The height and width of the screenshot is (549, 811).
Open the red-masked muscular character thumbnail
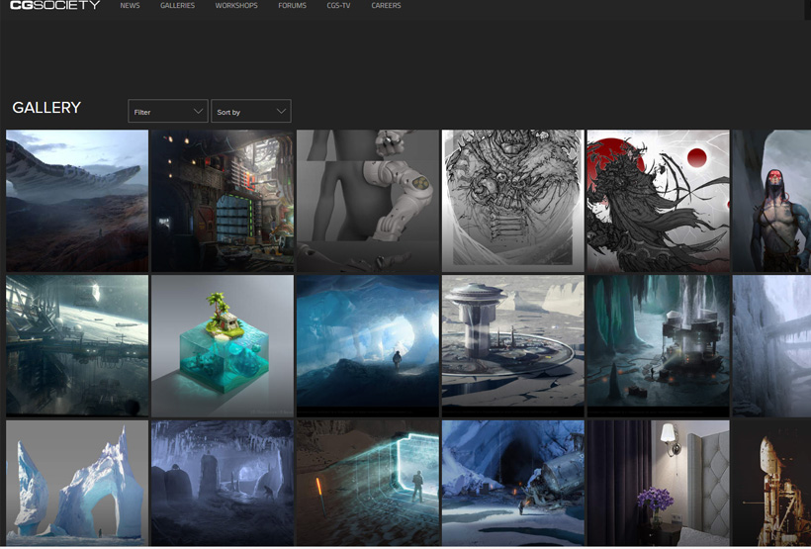(771, 201)
